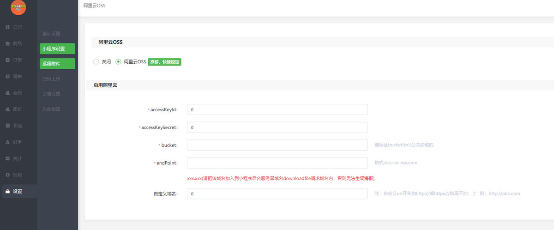The image size is (554, 230).
Task: Select 设置 in the sidebar
Action: (18, 191)
